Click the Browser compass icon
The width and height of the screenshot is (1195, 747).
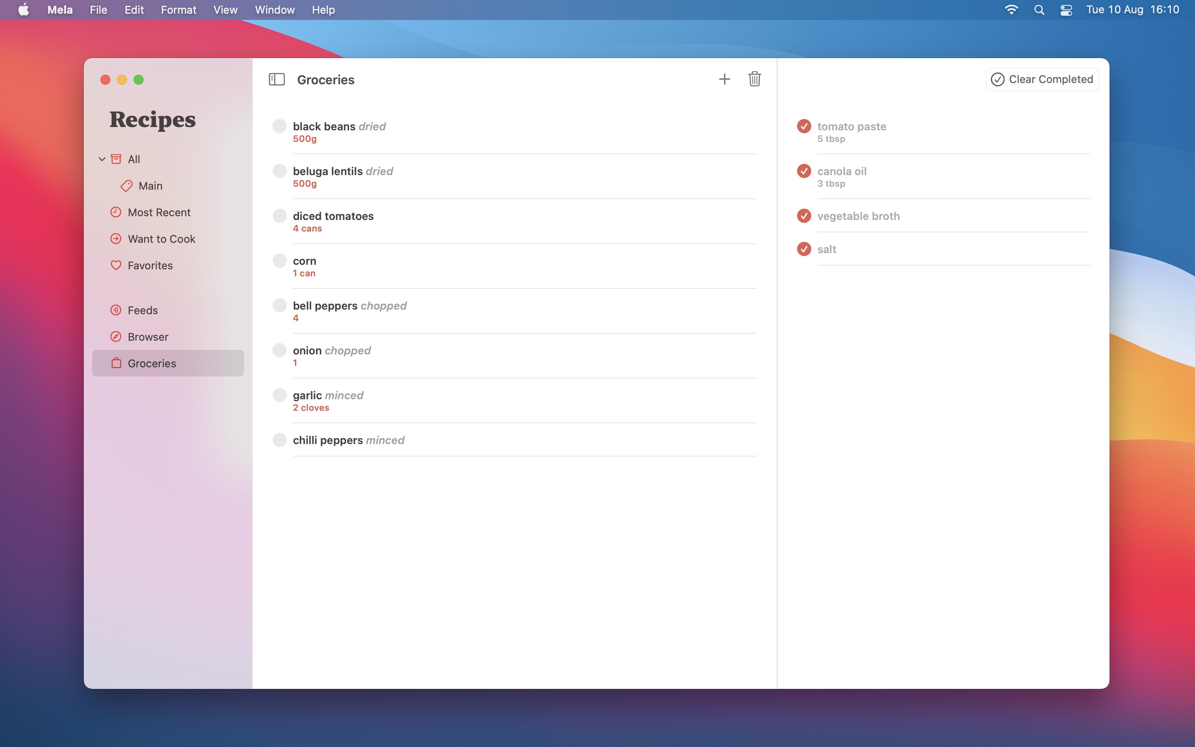click(x=116, y=337)
